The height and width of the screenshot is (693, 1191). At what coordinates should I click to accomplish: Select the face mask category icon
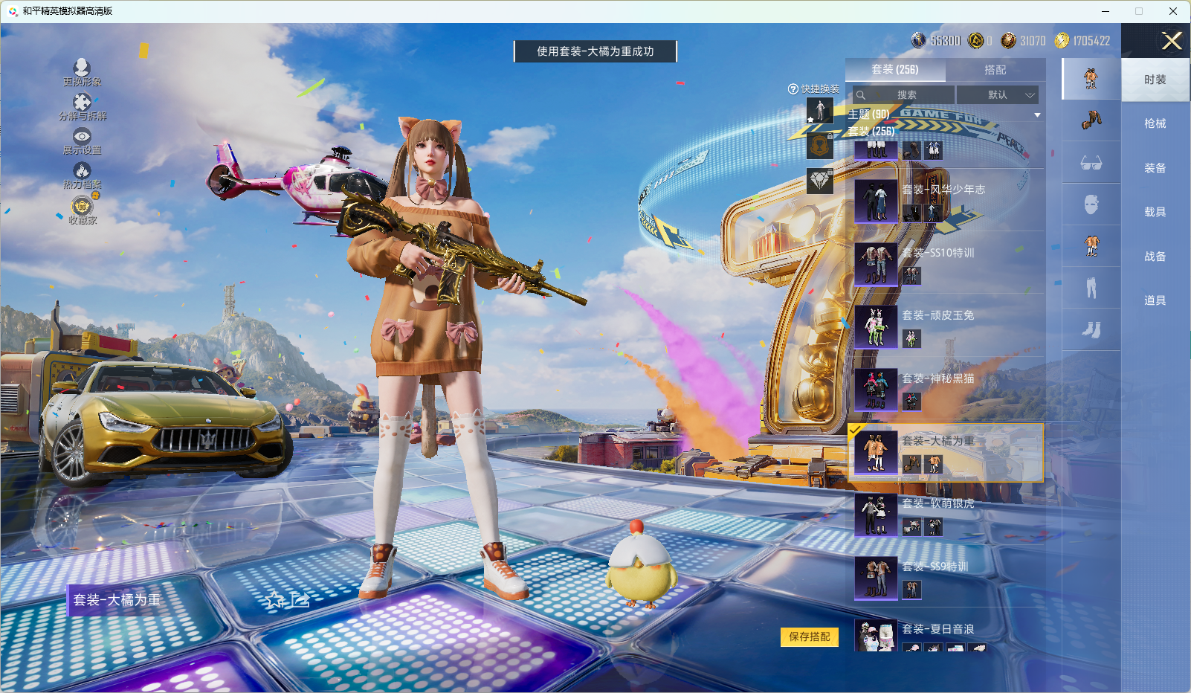pyautogui.click(x=1091, y=204)
